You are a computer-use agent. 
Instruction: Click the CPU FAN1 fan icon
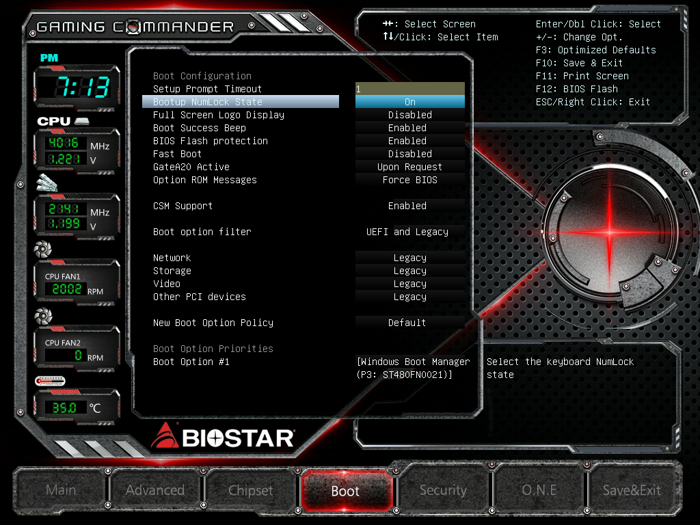[x=43, y=249]
